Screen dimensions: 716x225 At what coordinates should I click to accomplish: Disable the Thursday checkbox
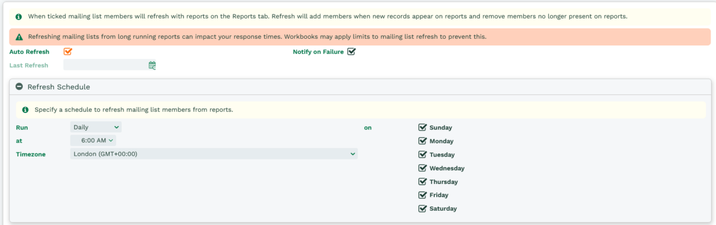[422, 181]
